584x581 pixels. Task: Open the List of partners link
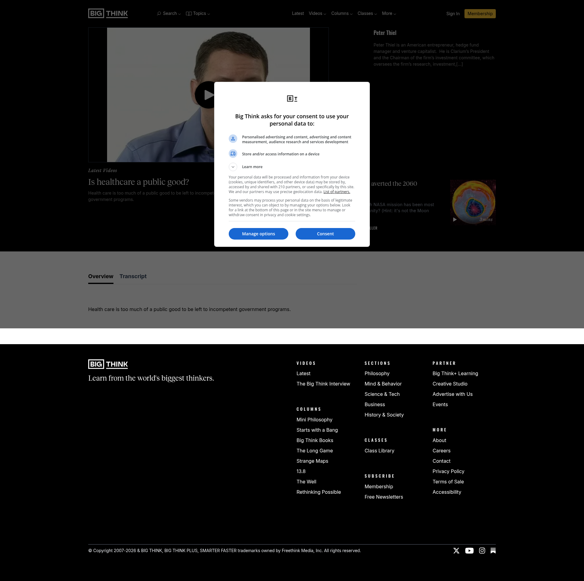pyautogui.click(x=336, y=192)
